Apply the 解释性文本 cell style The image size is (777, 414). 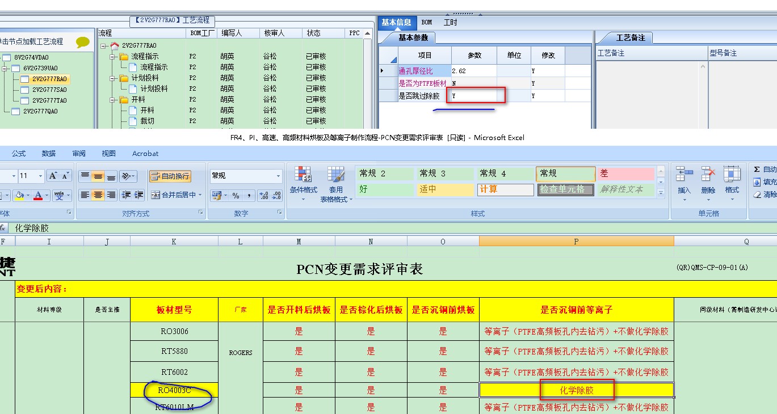click(626, 189)
